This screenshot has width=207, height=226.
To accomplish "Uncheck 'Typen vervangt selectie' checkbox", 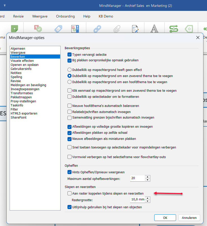I will pyautogui.click(x=70, y=54).
